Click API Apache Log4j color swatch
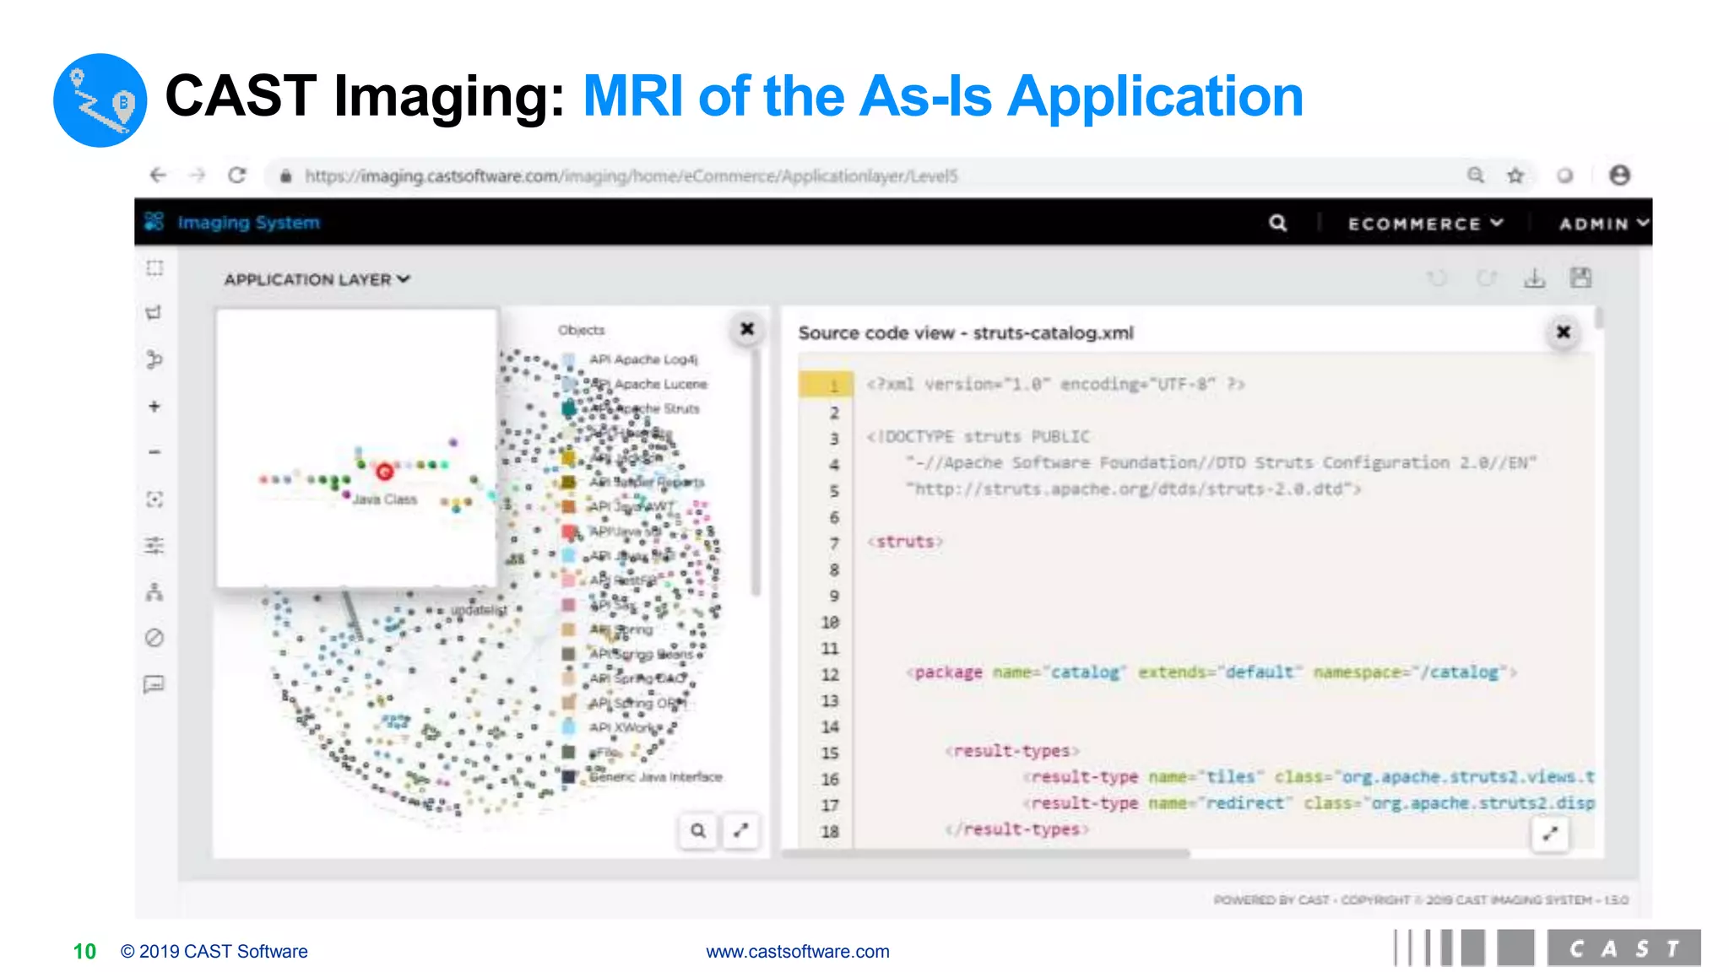 569,359
